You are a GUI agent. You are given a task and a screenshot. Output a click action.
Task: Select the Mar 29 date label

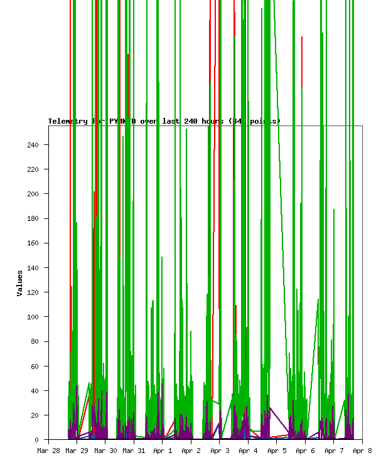point(77,451)
